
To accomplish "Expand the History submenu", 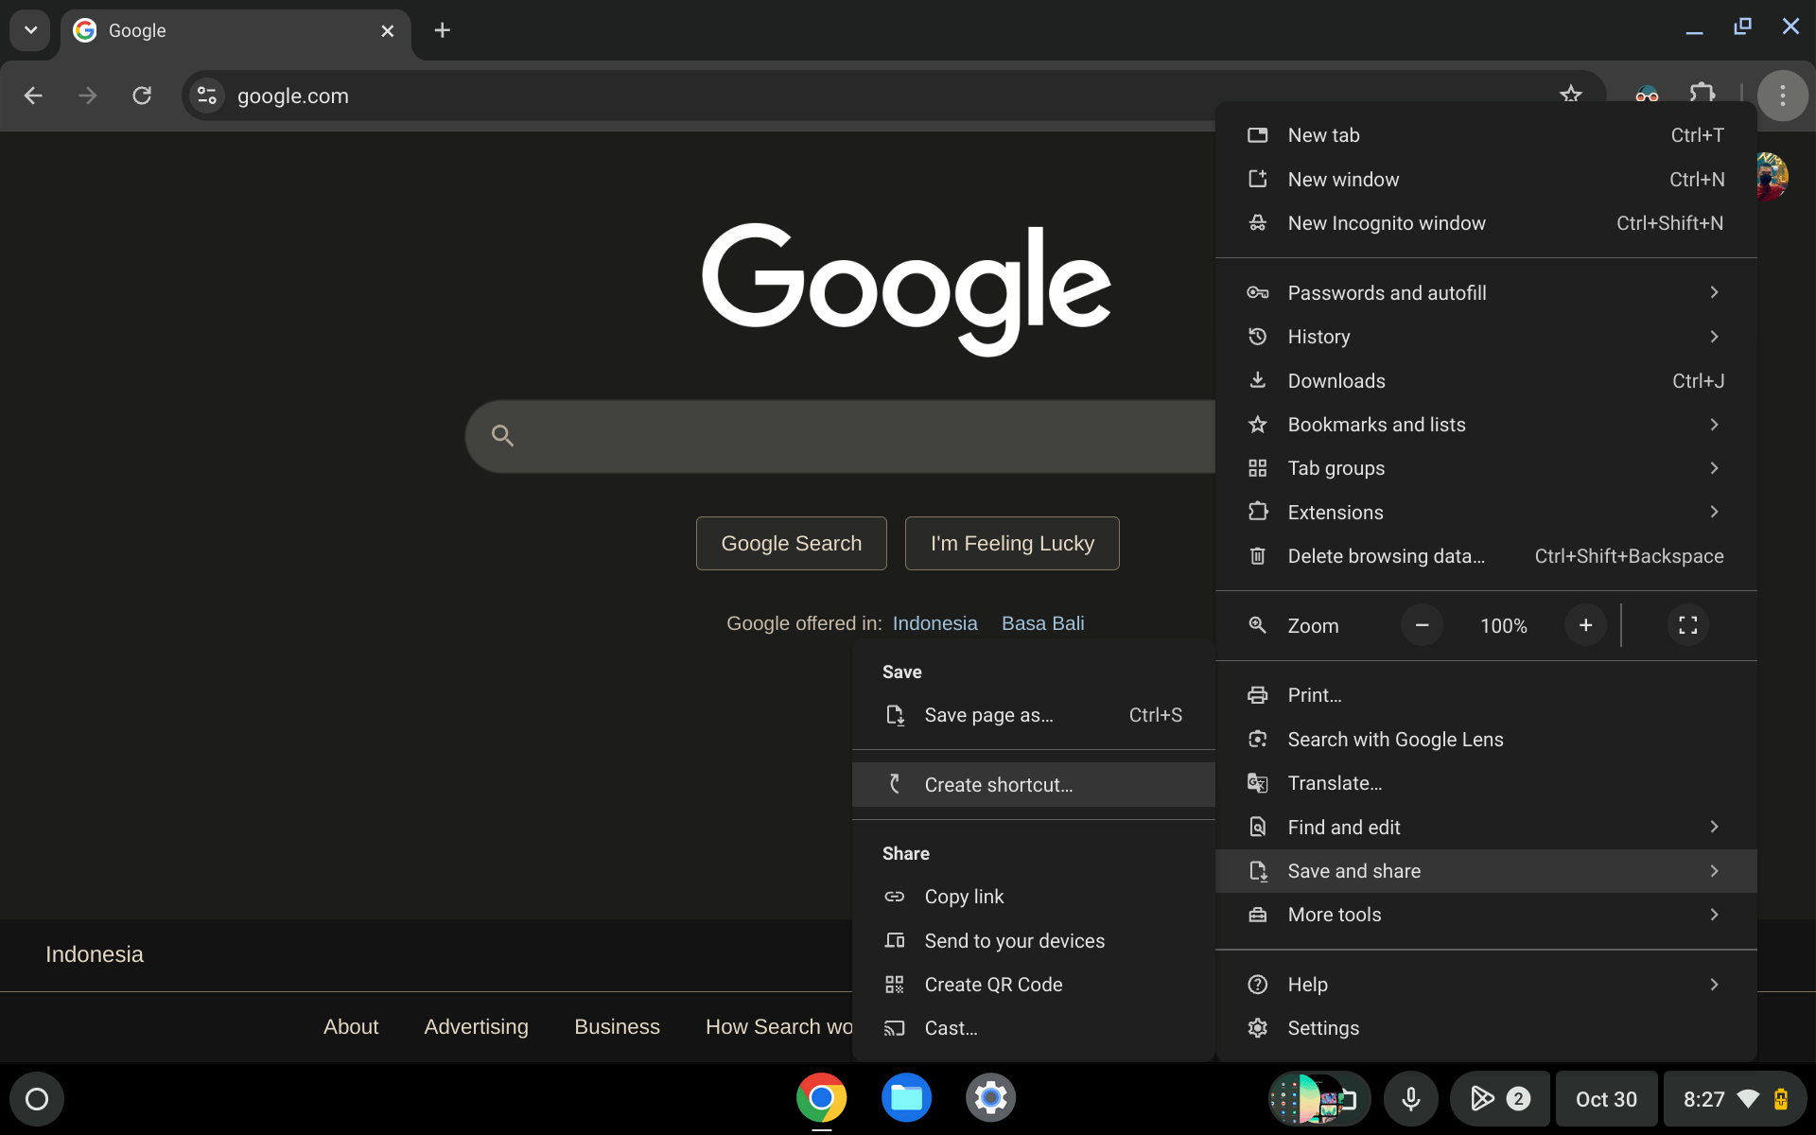I will pos(1486,337).
